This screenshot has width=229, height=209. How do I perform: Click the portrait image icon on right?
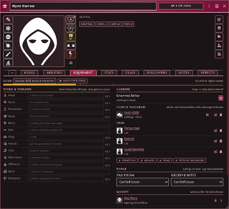click(x=219, y=28)
